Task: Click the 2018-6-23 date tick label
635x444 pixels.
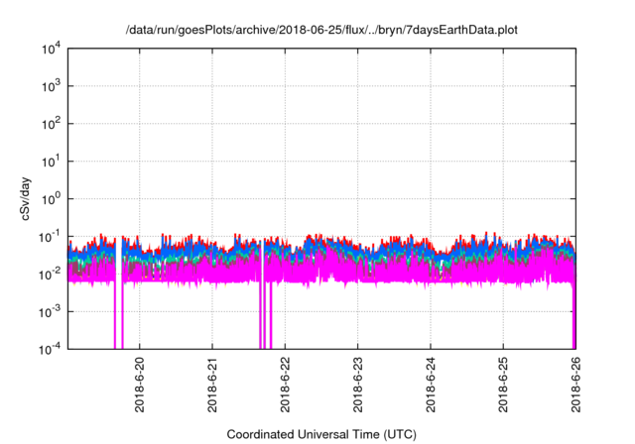Action: [357, 385]
